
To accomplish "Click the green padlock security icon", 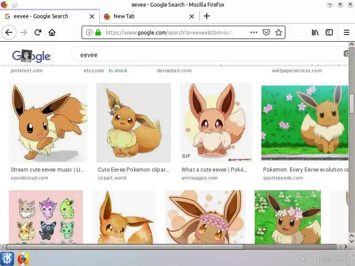I will click(x=98, y=32).
